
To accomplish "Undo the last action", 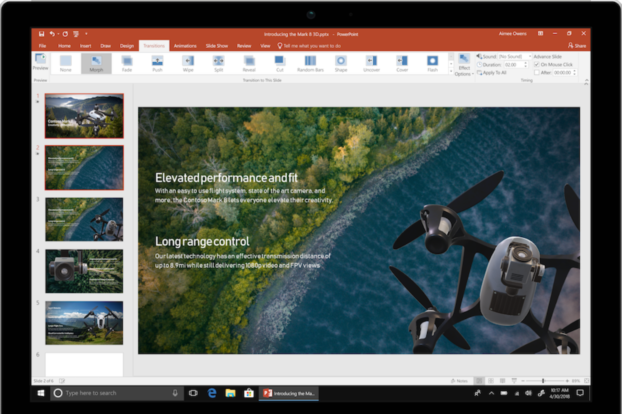I will point(52,34).
